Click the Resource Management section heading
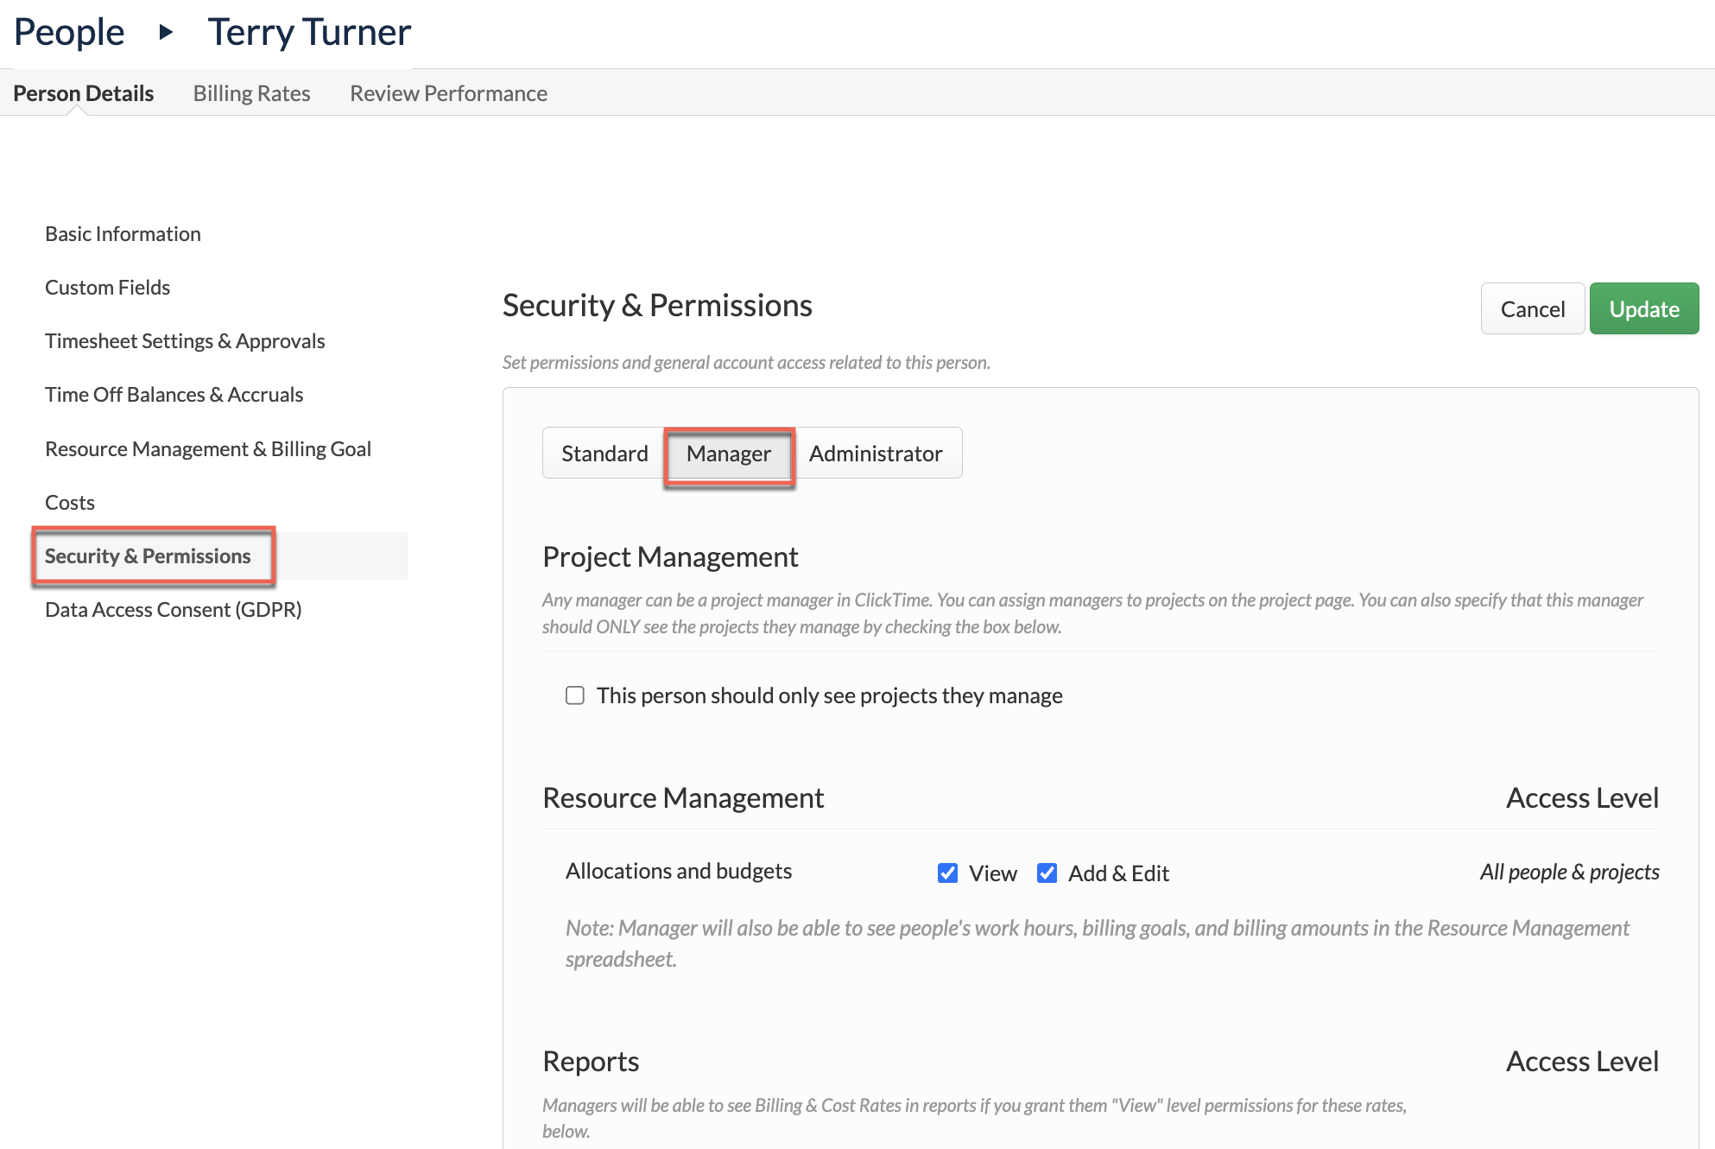1715x1149 pixels. (x=683, y=798)
